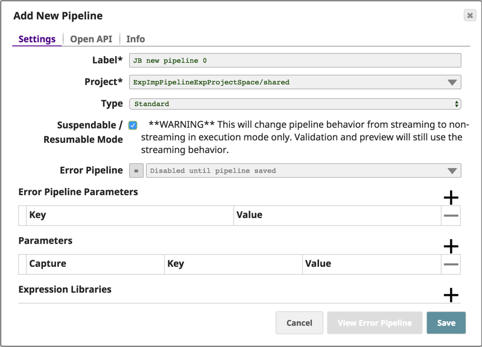This screenshot has height=347, width=482.
Task: Switch to the Settings tab
Action: click(x=37, y=39)
